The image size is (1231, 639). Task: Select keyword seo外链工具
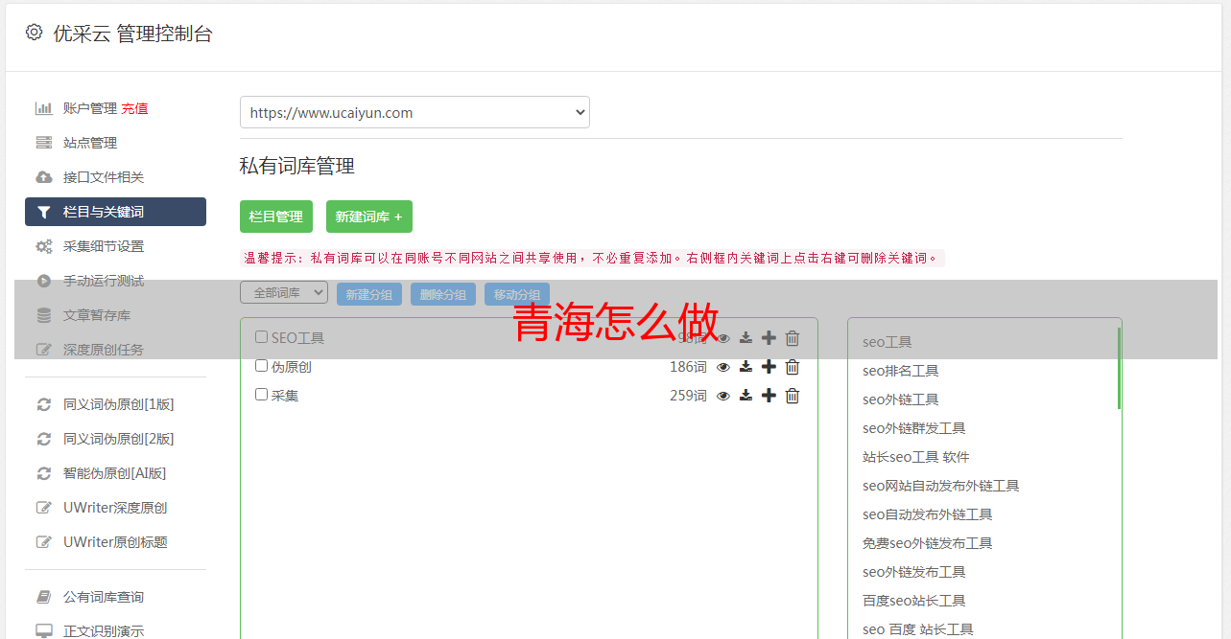(x=900, y=399)
